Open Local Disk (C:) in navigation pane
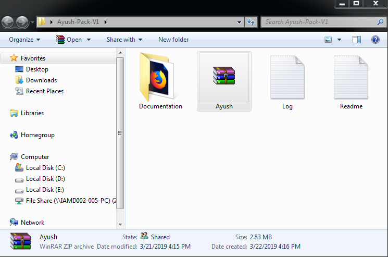Image resolution: width=388 pixels, height=257 pixels. coord(45,168)
